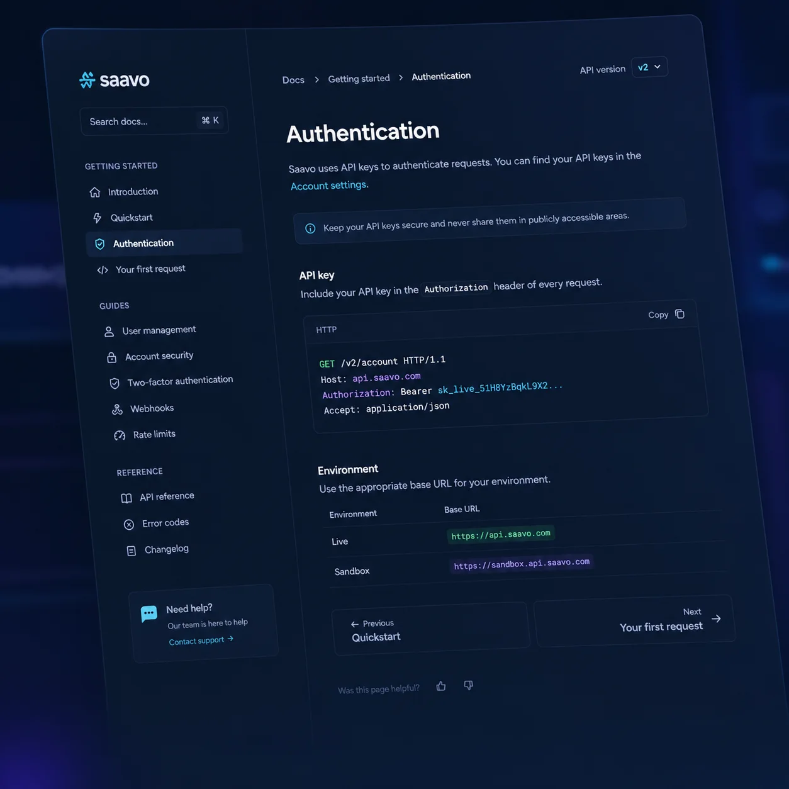Click the Sandbox environment cell
This screenshot has width=789, height=789.
tap(352, 571)
